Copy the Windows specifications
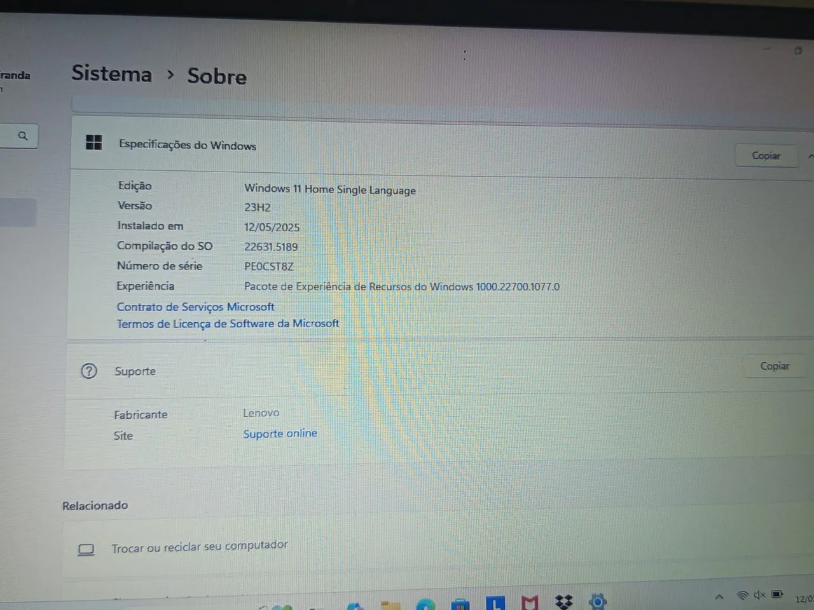Viewport: 814px width, 610px height. coord(766,156)
